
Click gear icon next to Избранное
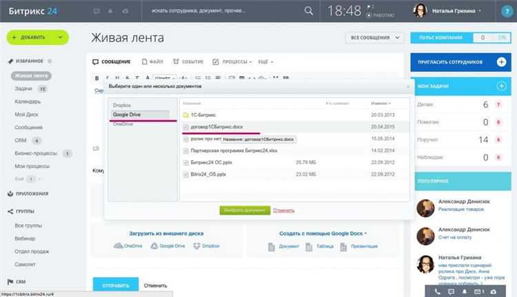coord(50,61)
